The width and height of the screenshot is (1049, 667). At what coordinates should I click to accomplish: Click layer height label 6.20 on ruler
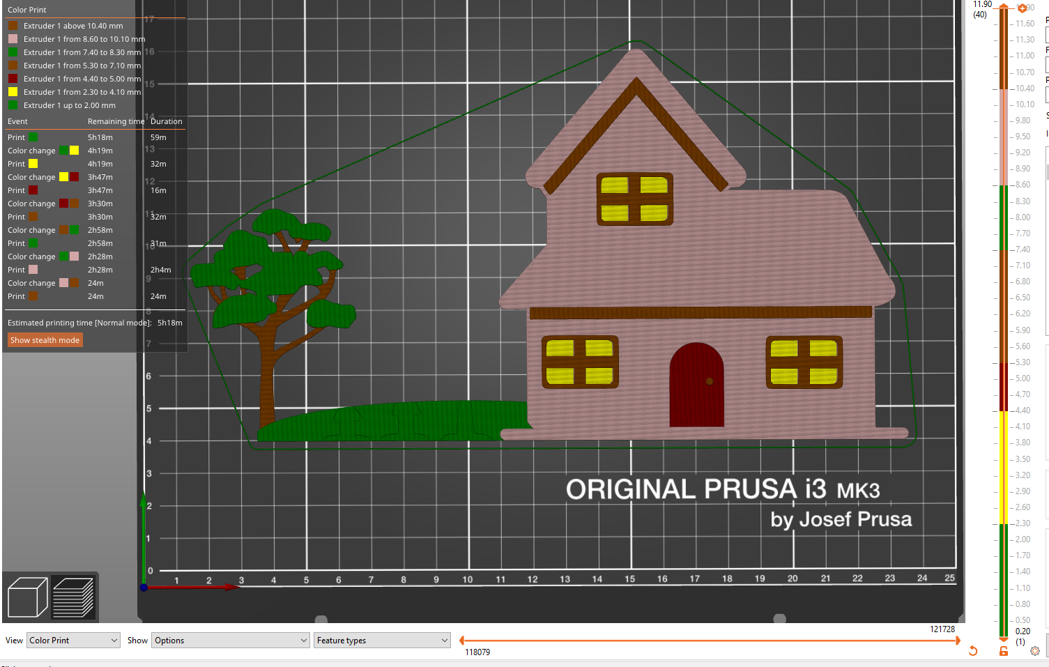coord(1023,314)
